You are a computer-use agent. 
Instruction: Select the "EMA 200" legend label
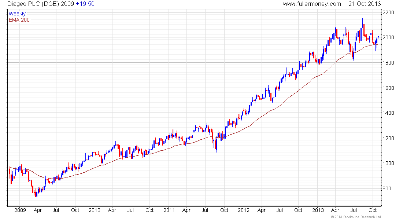19,20
